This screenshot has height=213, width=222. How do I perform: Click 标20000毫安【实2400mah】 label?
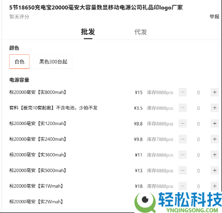pyautogui.click(x=38, y=139)
